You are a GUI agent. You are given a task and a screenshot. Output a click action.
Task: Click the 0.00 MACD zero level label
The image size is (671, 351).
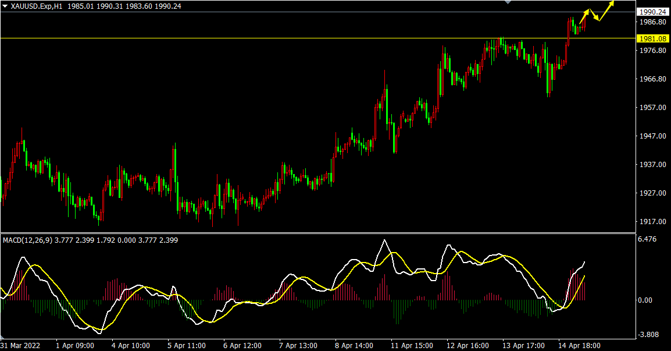646,300
